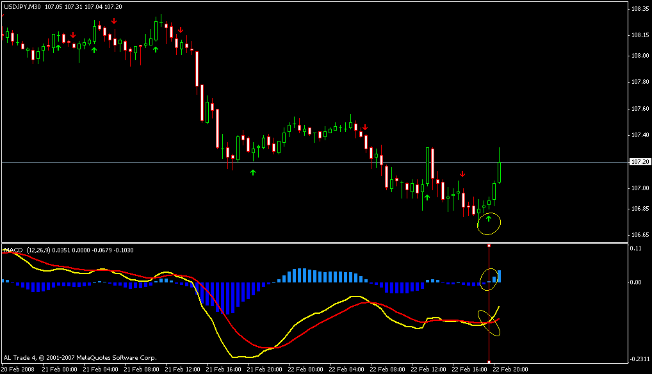
Task: Select the 108.15 price scale value
Action: (640, 35)
